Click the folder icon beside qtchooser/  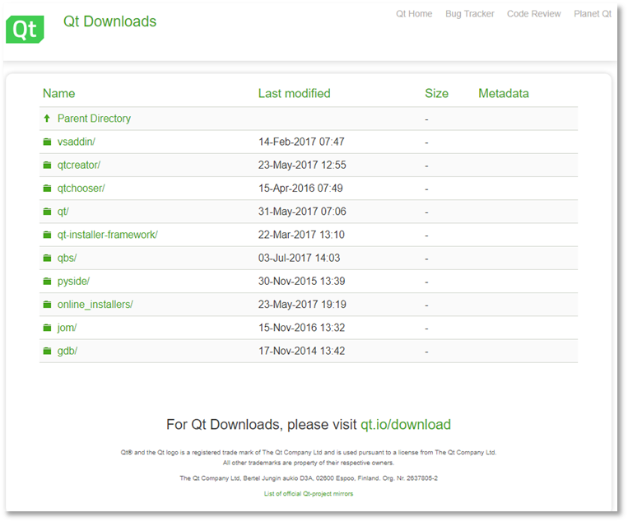[x=47, y=188]
